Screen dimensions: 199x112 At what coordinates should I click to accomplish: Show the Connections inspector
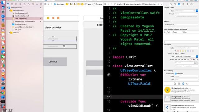[192, 4]
